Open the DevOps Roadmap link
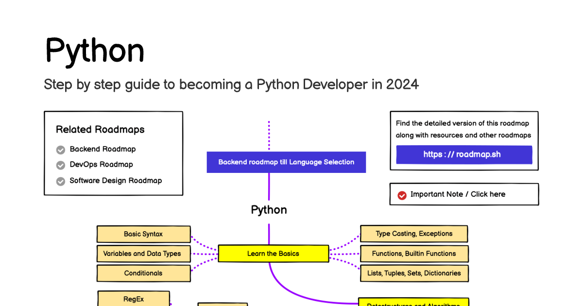The width and height of the screenshot is (583, 306). pos(101,164)
